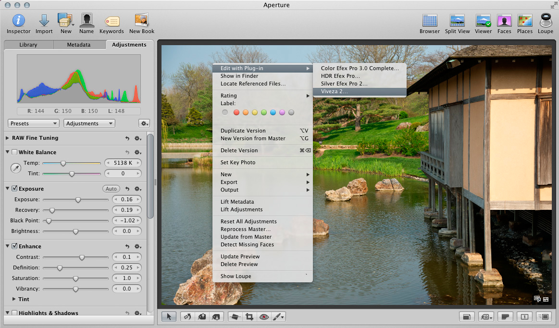Collapse the White Balance section
559x328 pixels.
7,152
